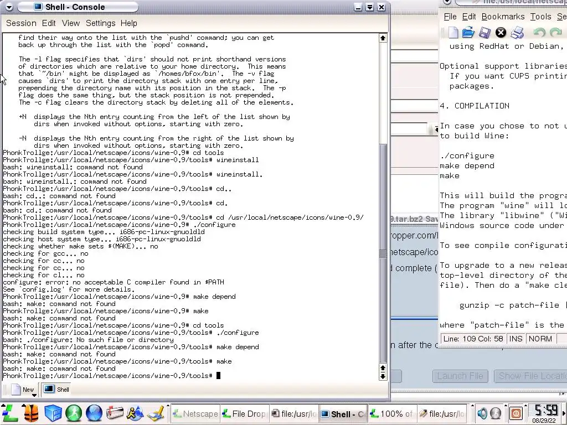Launch the blue globe web browser icon

94,413
